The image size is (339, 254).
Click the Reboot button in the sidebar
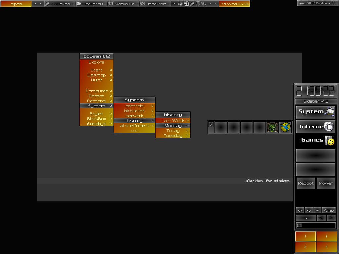click(x=305, y=183)
